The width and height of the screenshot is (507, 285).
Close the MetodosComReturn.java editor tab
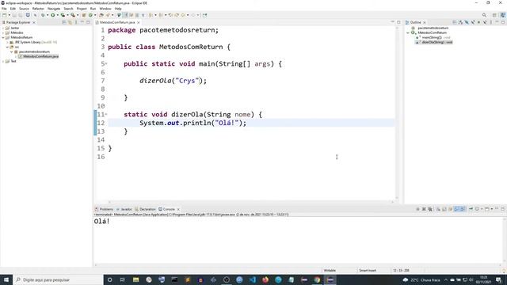[x=139, y=23]
